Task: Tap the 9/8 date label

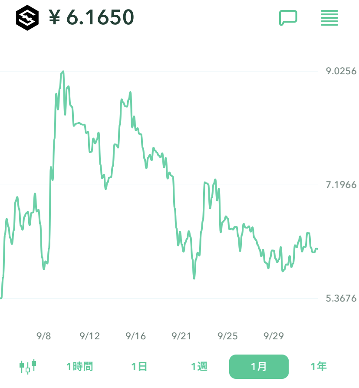Action: (x=44, y=336)
